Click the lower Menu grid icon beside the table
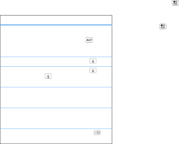The image size is (179, 144). (163, 26)
